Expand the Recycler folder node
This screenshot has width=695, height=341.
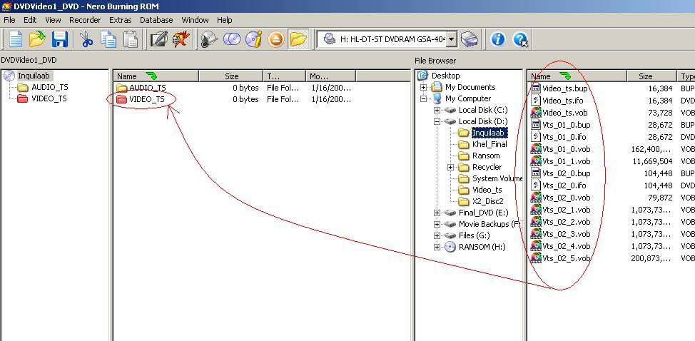(x=451, y=168)
